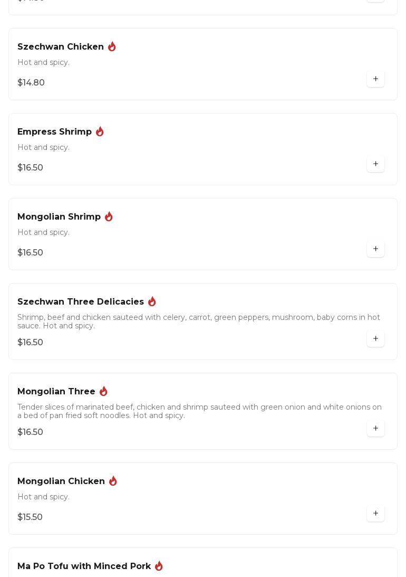Add Mongolian Chicken to the cart
The width and height of the screenshot is (406, 577).
(x=375, y=514)
